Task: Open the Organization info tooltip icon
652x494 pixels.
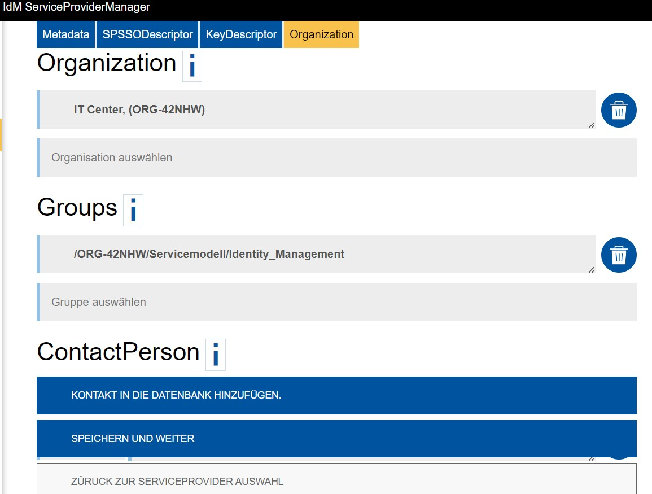Action: (193, 65)
